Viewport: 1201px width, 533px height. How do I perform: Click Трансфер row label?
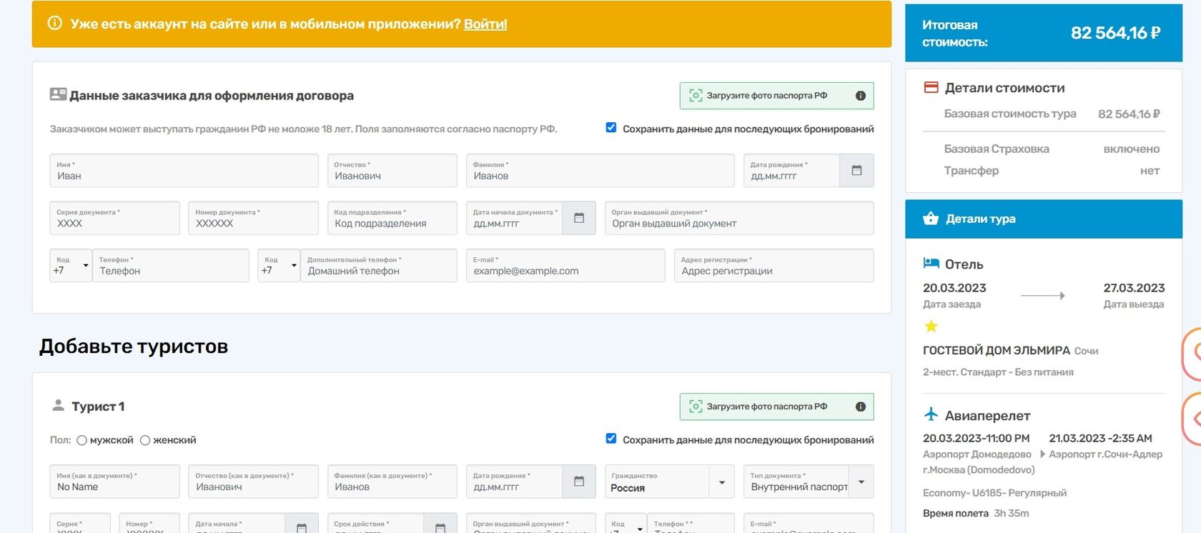click(972, 170)
